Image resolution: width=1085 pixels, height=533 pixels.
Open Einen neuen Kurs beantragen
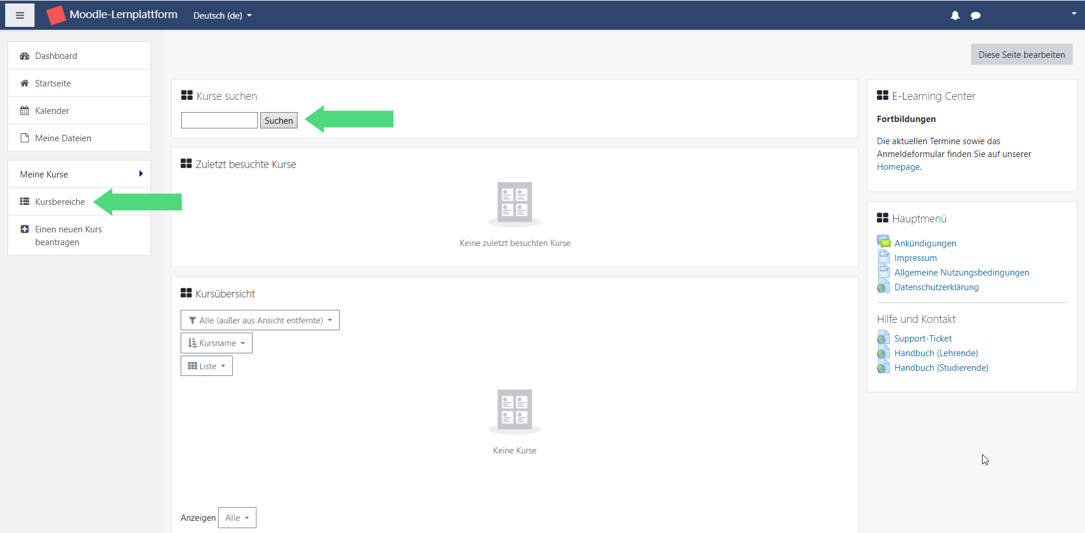[79, 236]
